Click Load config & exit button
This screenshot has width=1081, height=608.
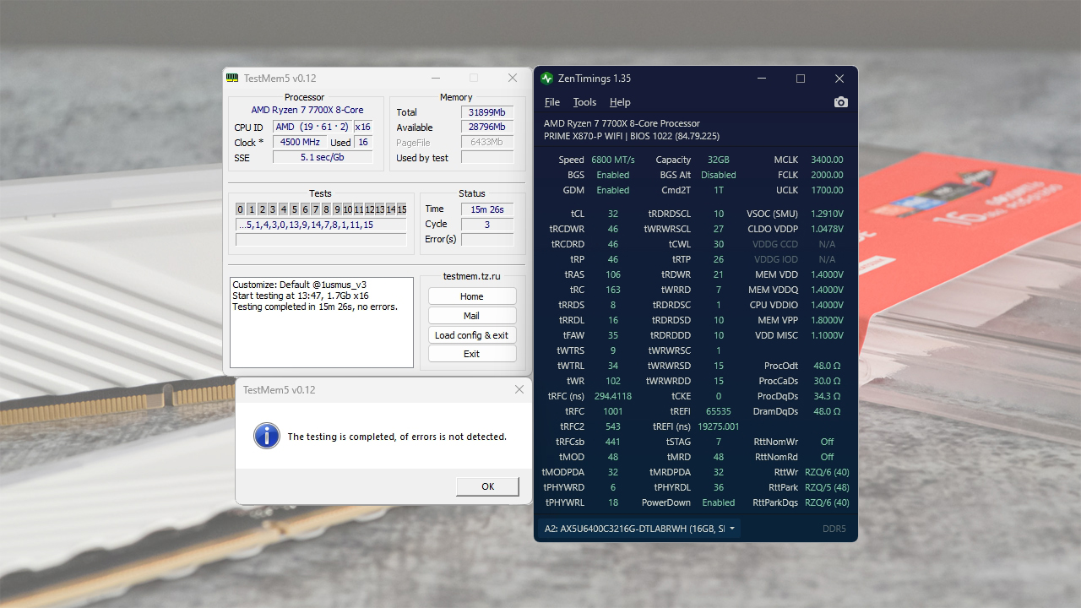pos(472,335)
